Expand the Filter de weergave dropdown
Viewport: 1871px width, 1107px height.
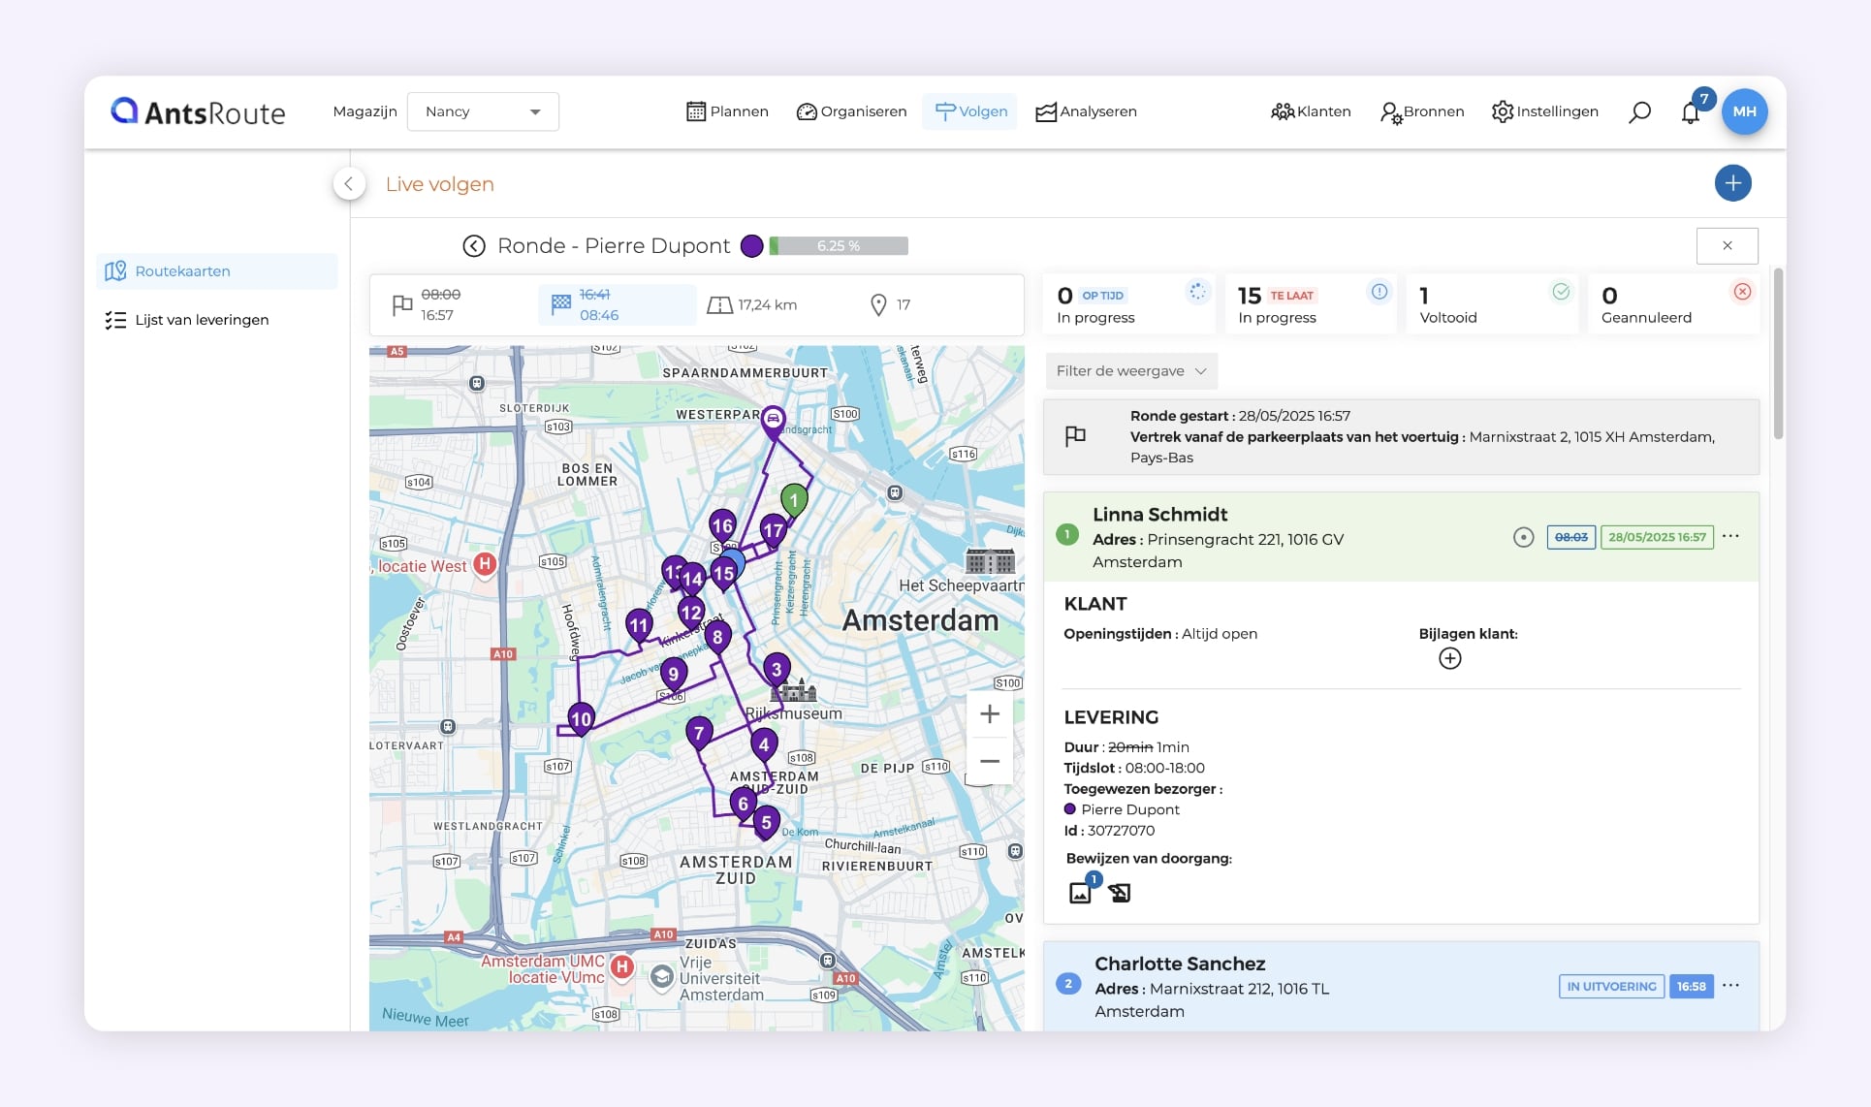point(1130,371)
